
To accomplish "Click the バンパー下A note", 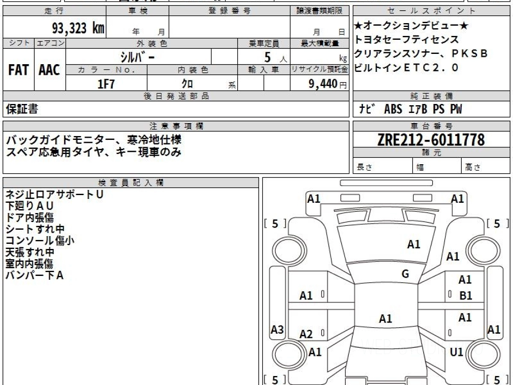I will point(35,275).
